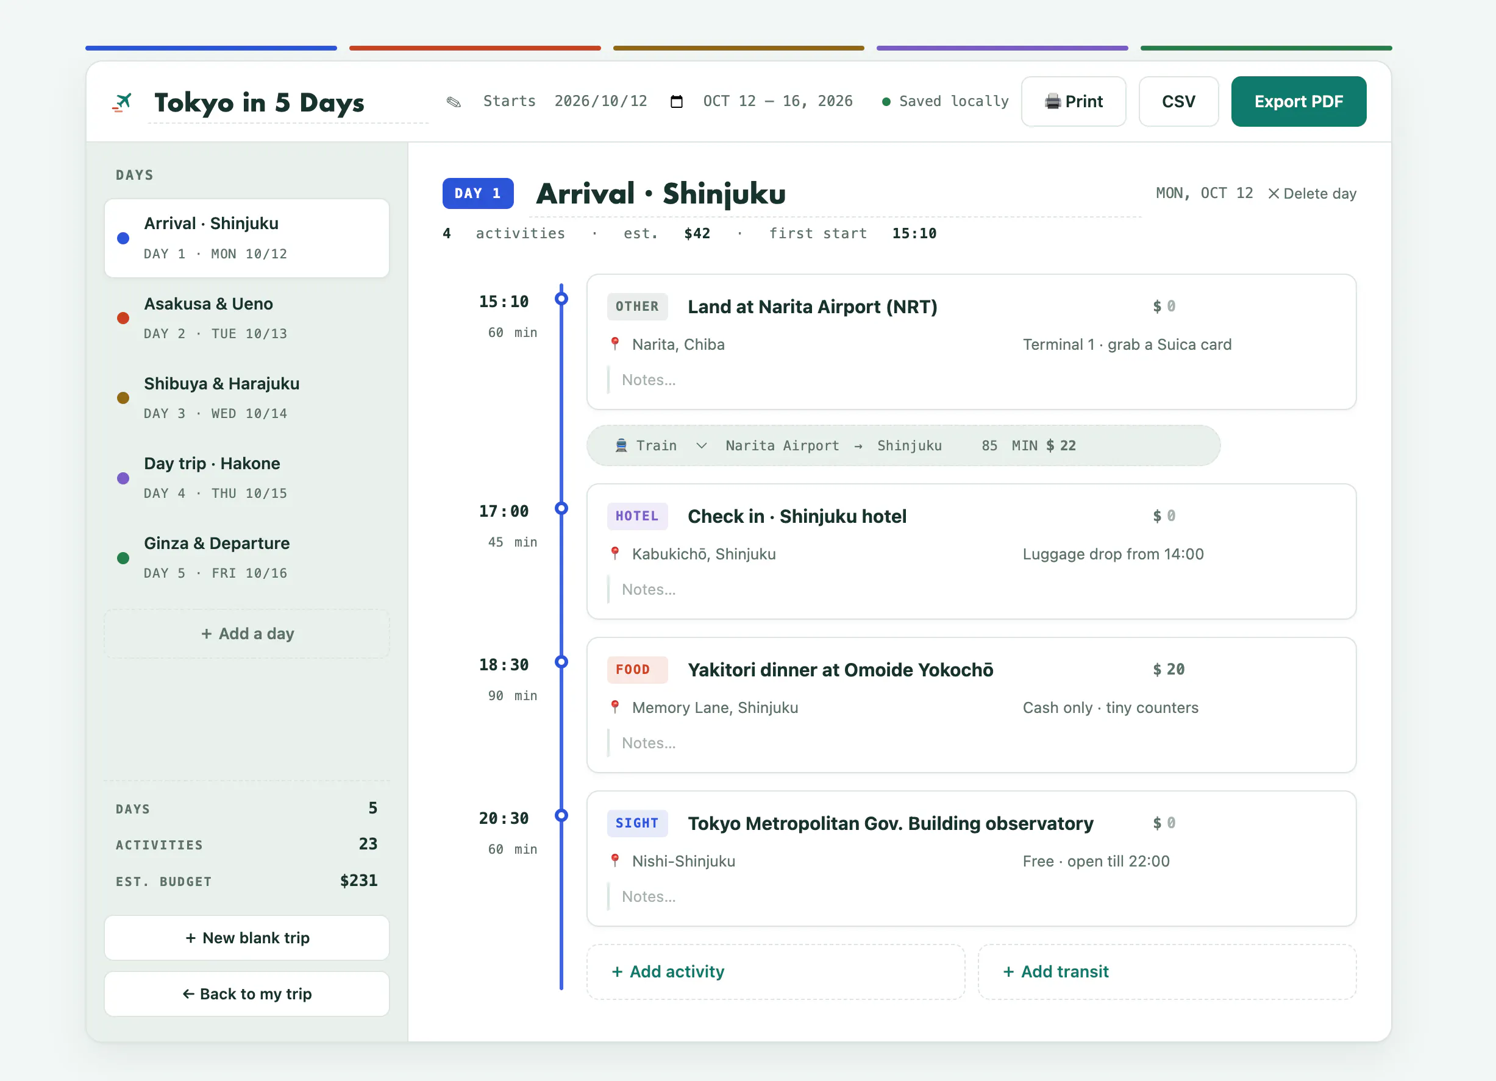Click the brown color bar at top
1496x1081 pixels.
tap(739, 48)
